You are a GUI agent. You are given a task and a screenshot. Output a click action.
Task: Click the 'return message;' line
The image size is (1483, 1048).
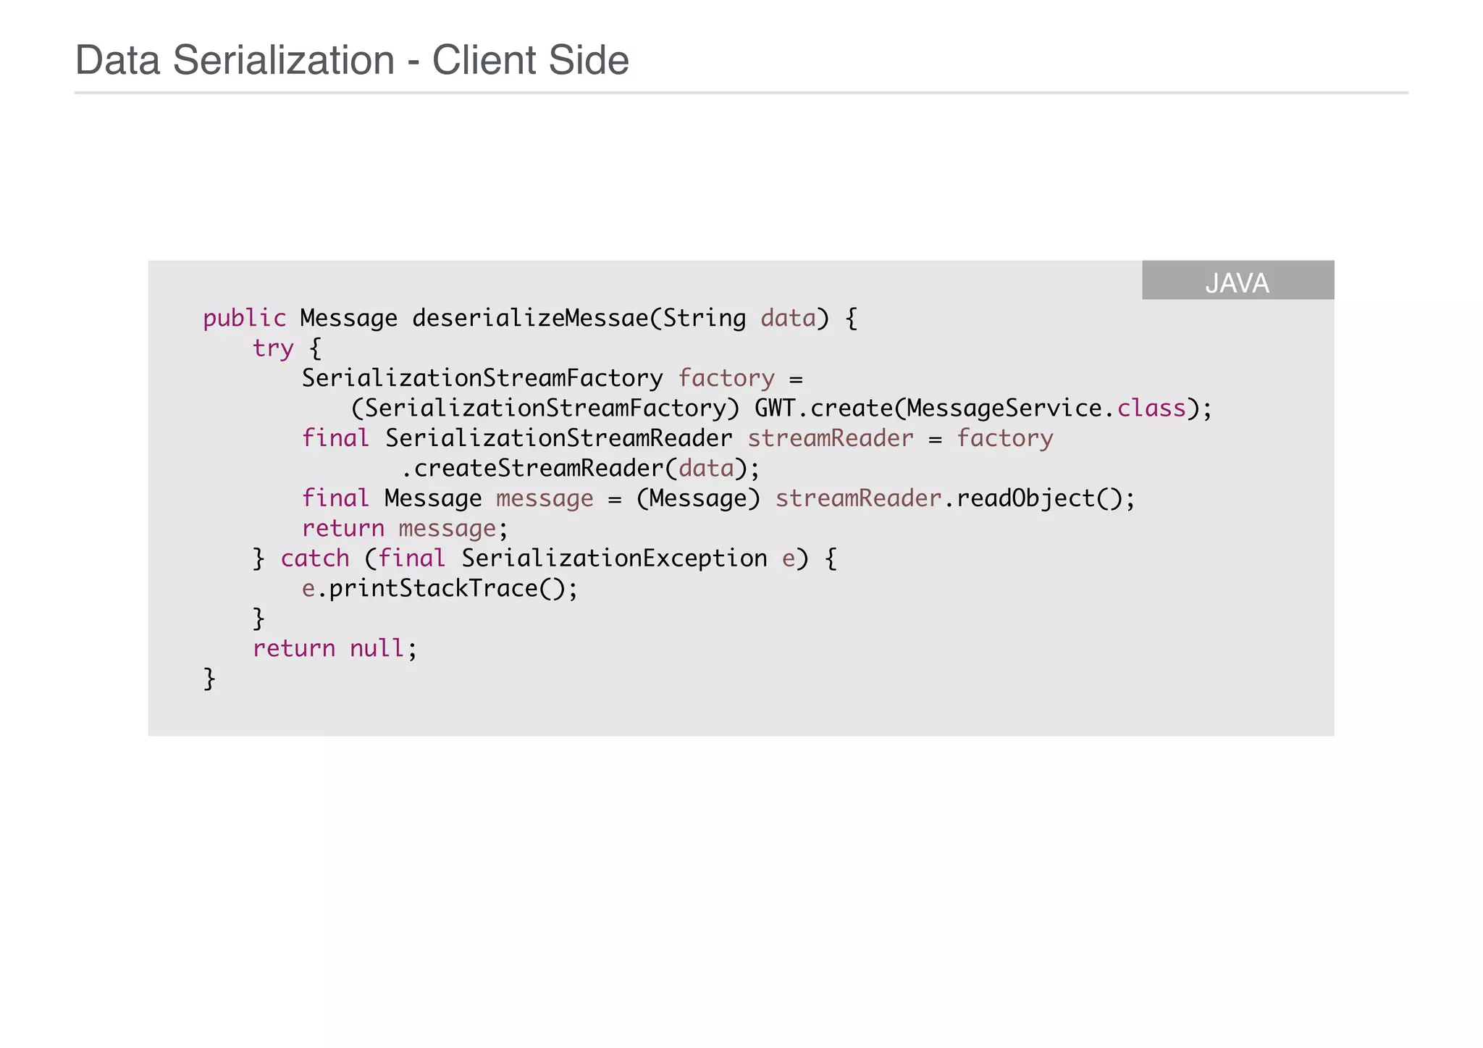click(x=406, y=529)
